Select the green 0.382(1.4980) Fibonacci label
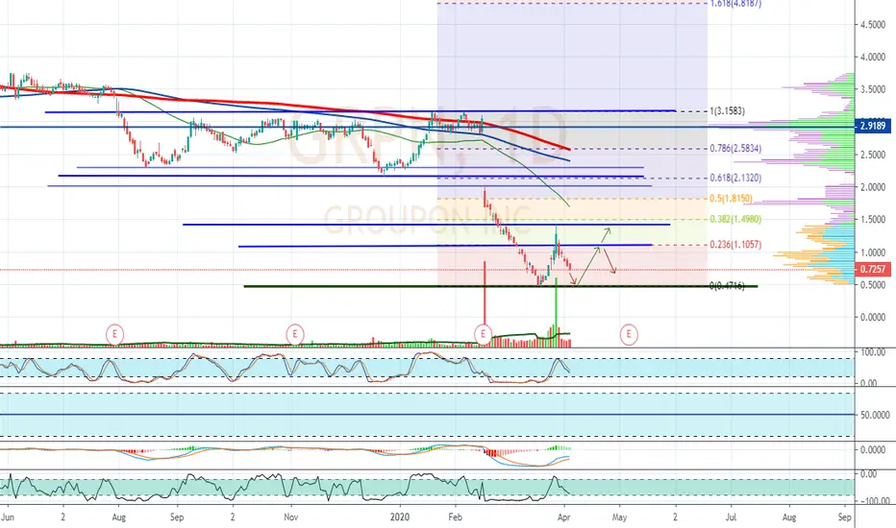Image resolution: width=896 pixels, height=528 pixels. click(x=735, y=219)
